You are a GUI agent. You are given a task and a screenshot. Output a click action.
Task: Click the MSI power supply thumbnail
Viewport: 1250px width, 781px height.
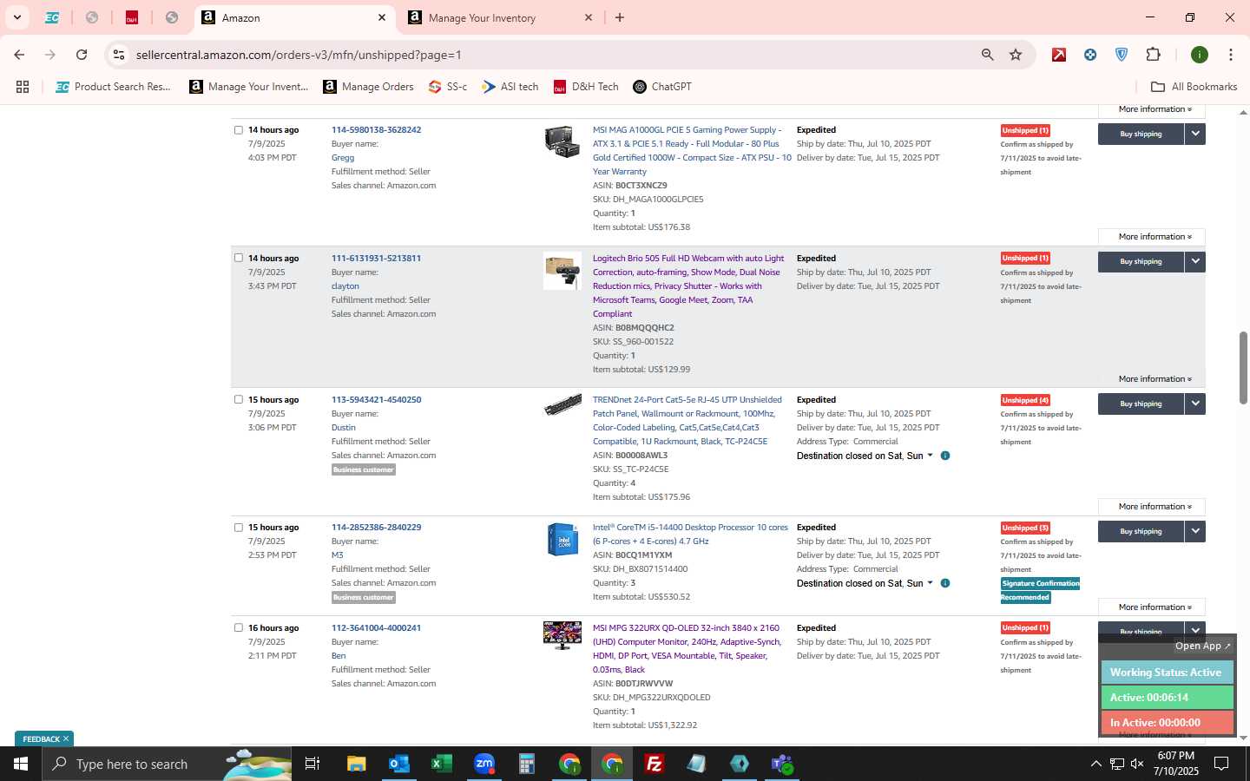point(562,141)
